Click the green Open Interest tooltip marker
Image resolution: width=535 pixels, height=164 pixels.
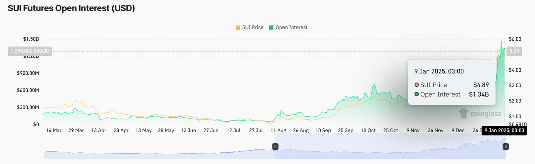point(417,94)
